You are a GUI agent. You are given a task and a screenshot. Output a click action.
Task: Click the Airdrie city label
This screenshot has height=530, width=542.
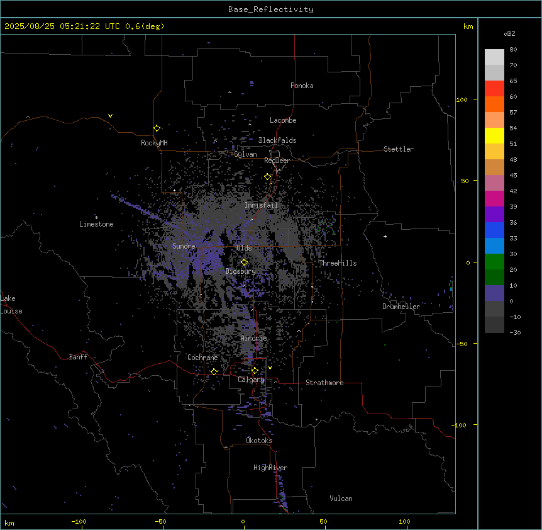pos(253,338)
